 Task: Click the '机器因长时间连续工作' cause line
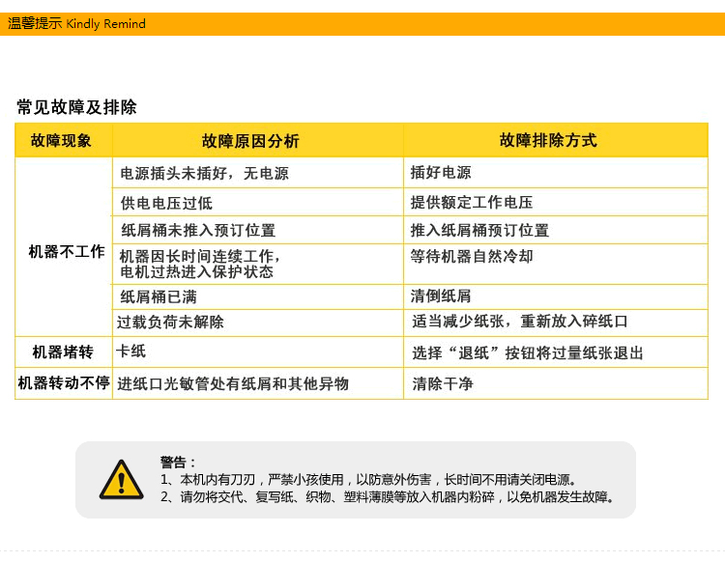tap(200, 256)
